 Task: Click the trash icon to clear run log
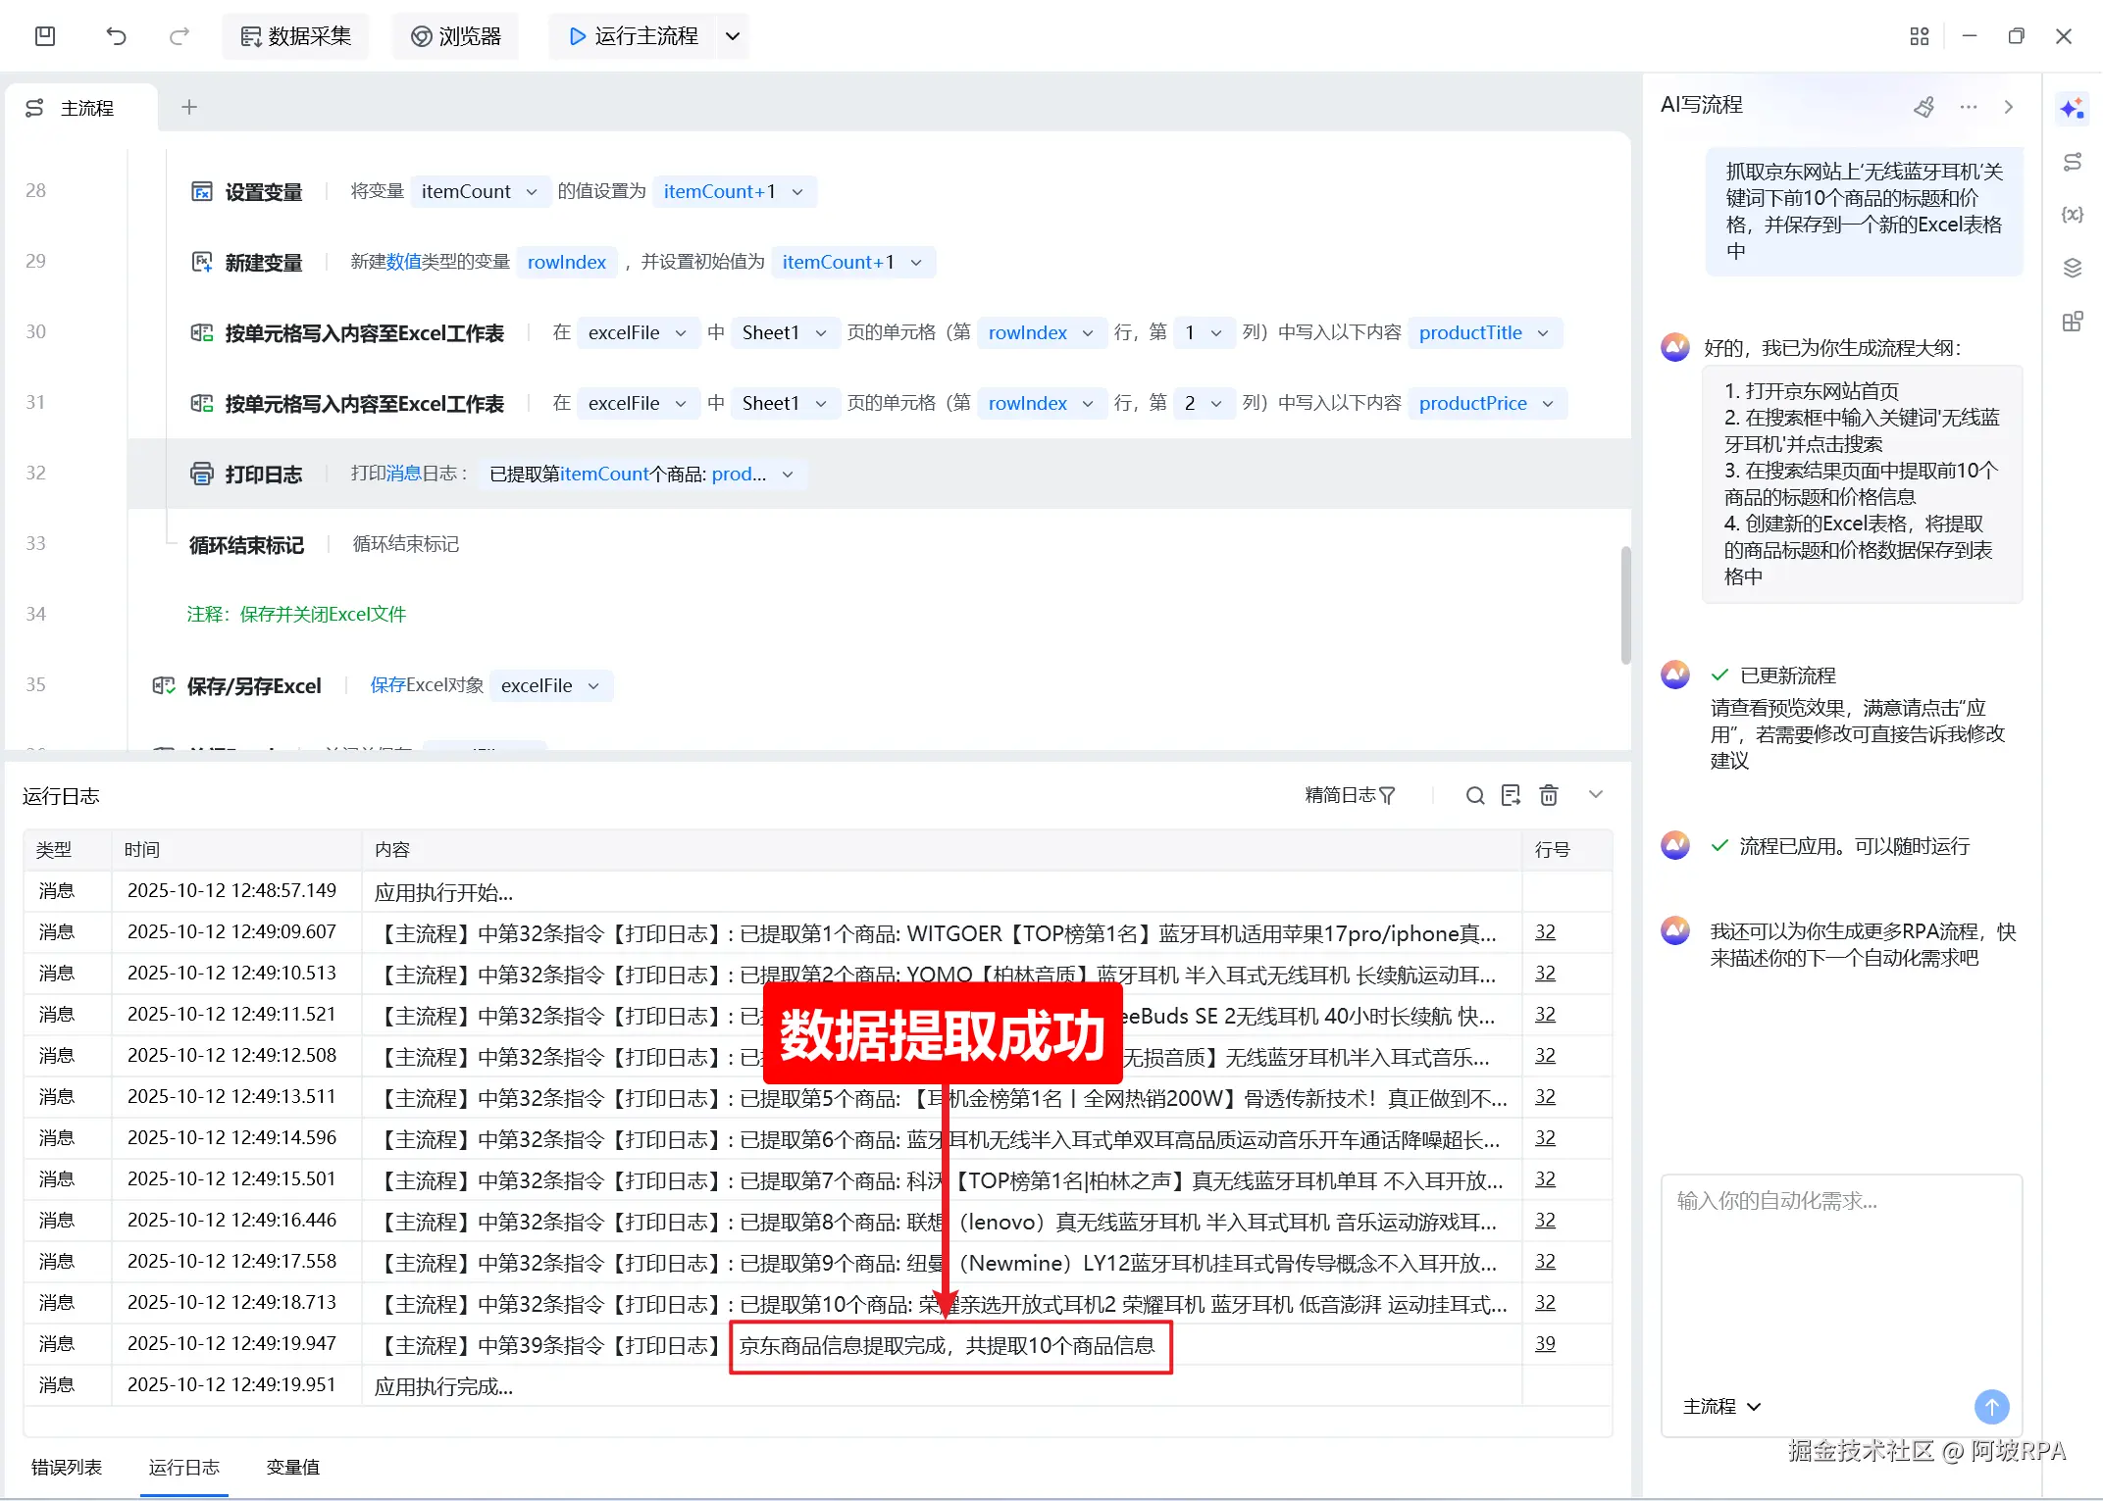click(1549, 795)
